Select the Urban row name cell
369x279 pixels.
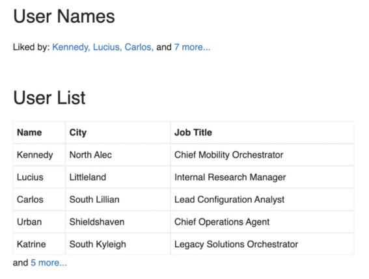(x=39, y=222)
